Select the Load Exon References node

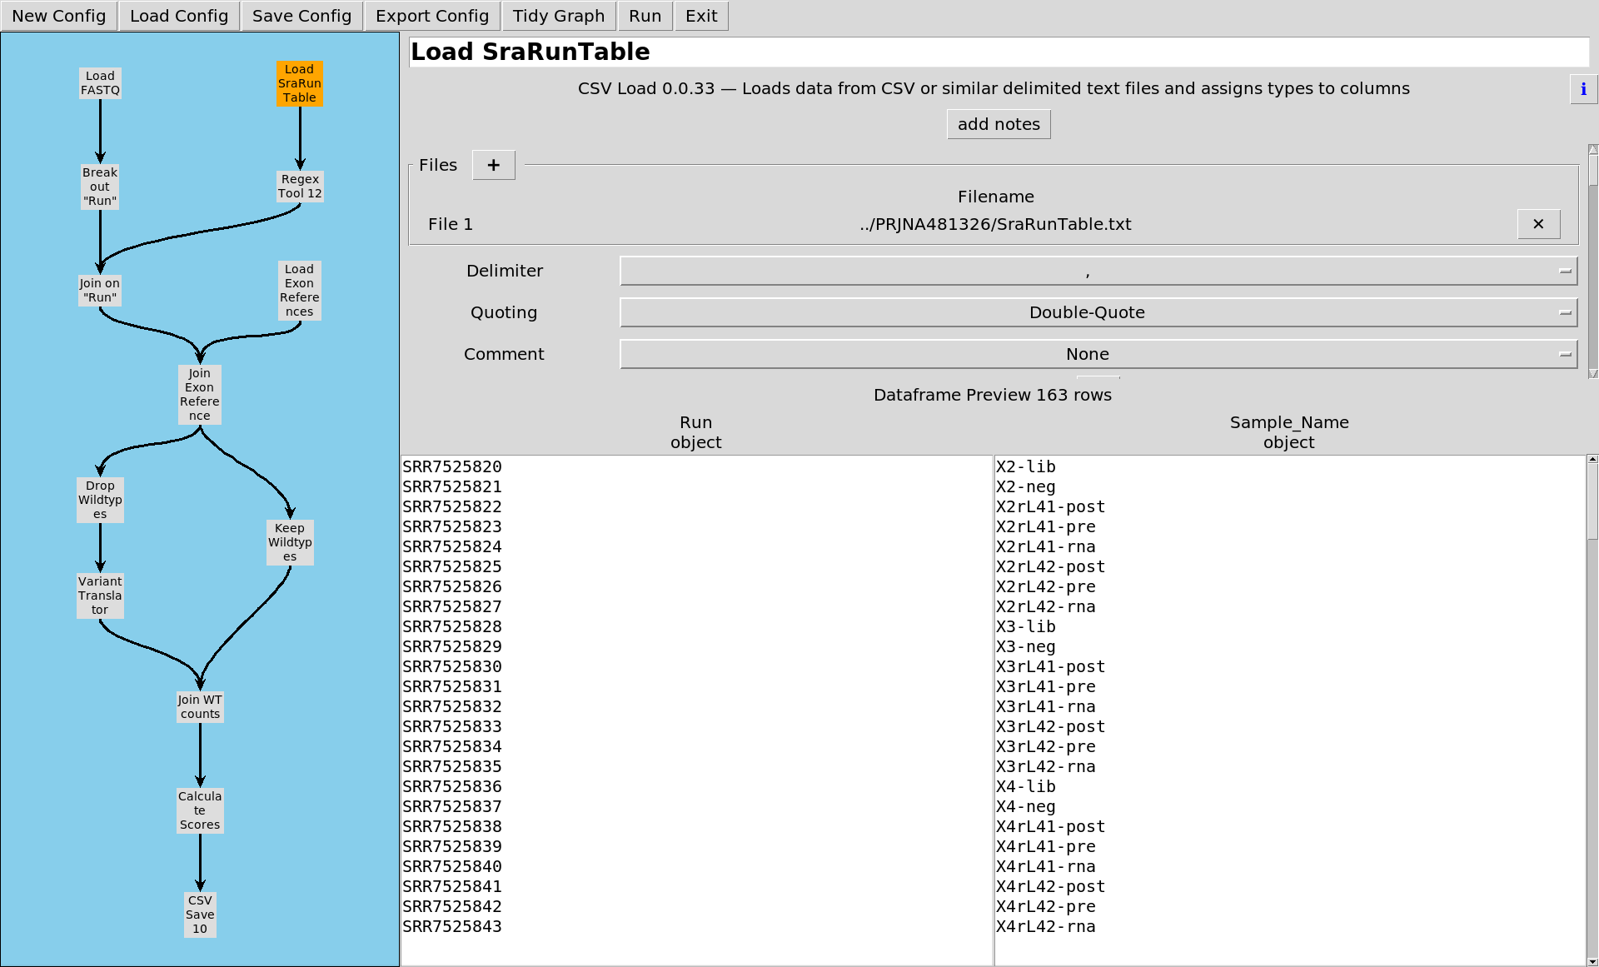coord(299,291)
